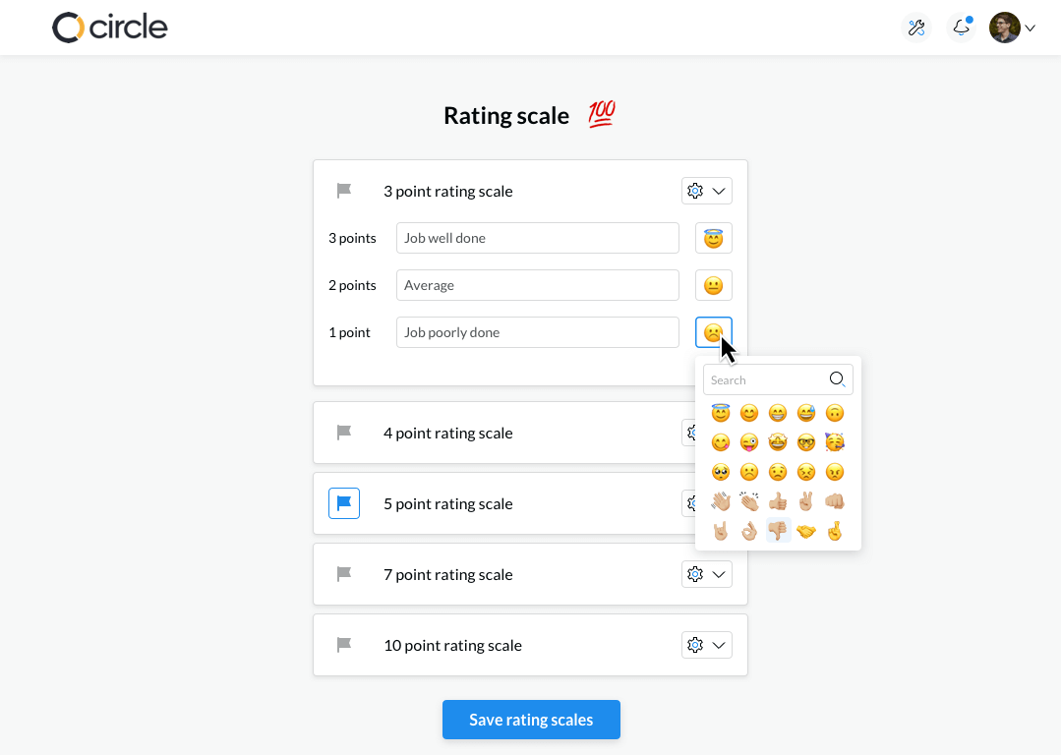Flag the 3 point rating scale as default
The height and width of the screenshot is (755, 1061).
[344, 191]
